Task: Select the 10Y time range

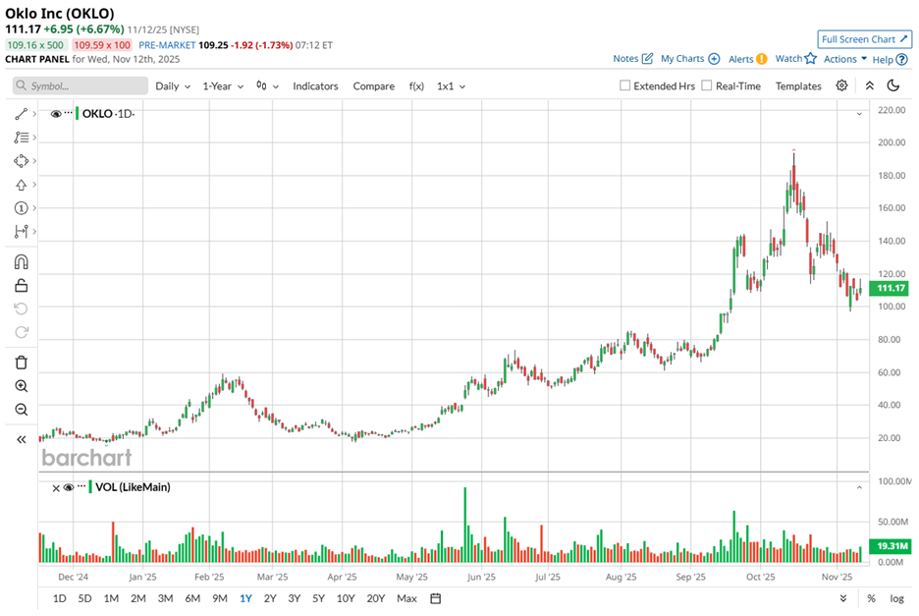Action: 346,598
